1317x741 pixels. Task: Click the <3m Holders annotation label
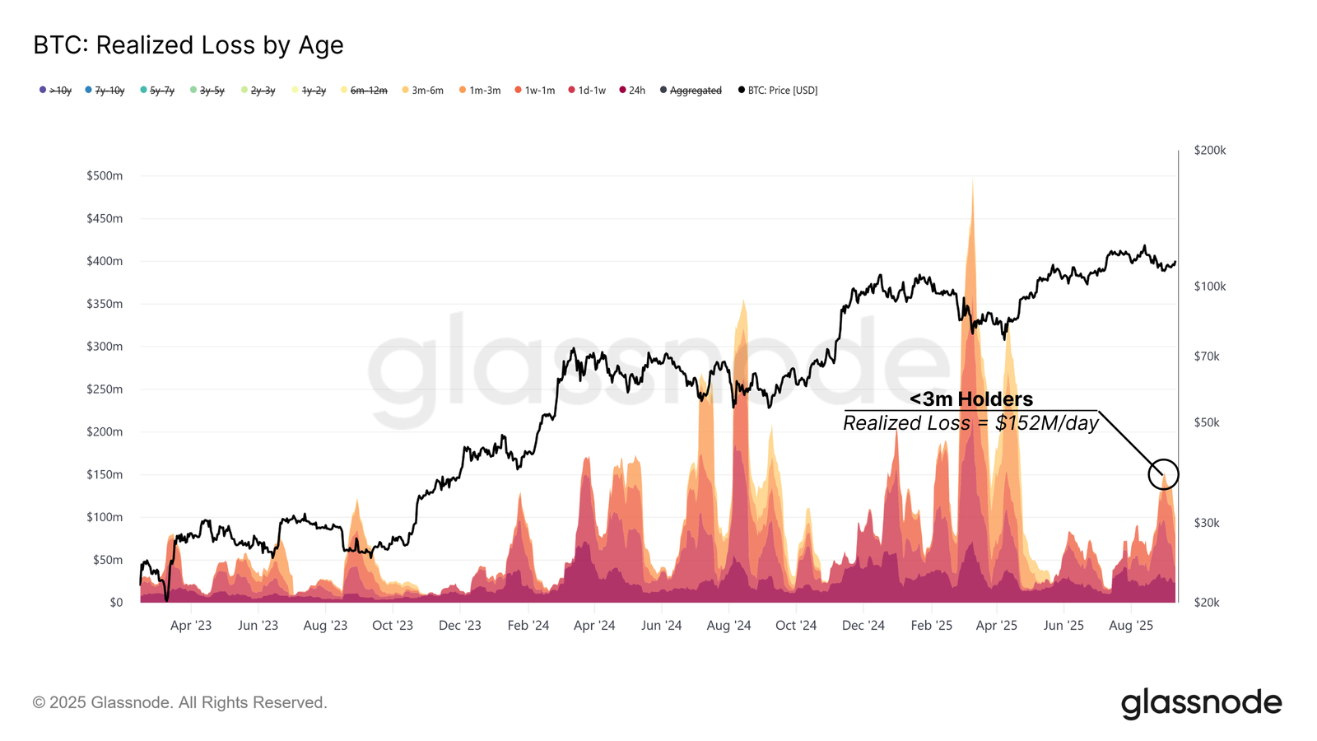coord(971,399)
